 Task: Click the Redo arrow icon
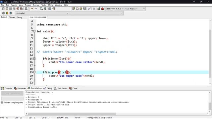click(36, 9)
